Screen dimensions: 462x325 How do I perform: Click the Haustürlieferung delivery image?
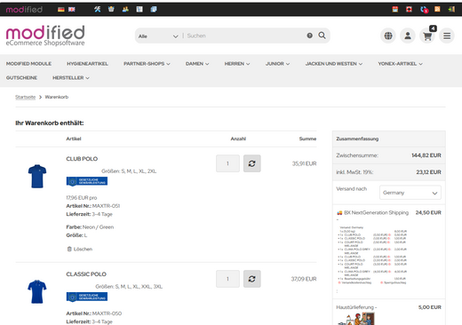(x=356, y=319)
